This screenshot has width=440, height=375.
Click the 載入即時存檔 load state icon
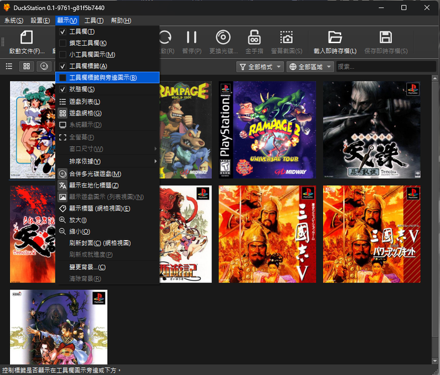[x=335, y=37]
